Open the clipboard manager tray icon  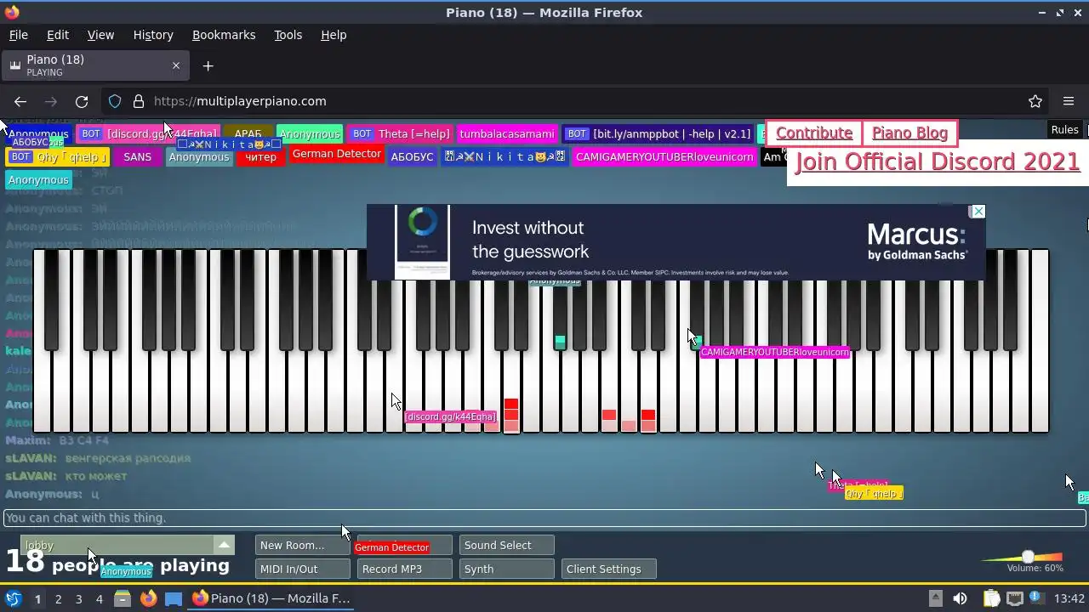[x=991, y=598]
